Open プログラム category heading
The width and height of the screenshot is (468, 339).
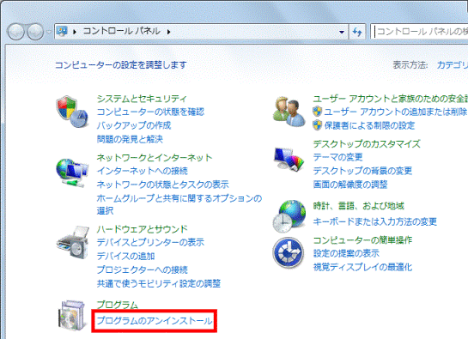(118, 305)
